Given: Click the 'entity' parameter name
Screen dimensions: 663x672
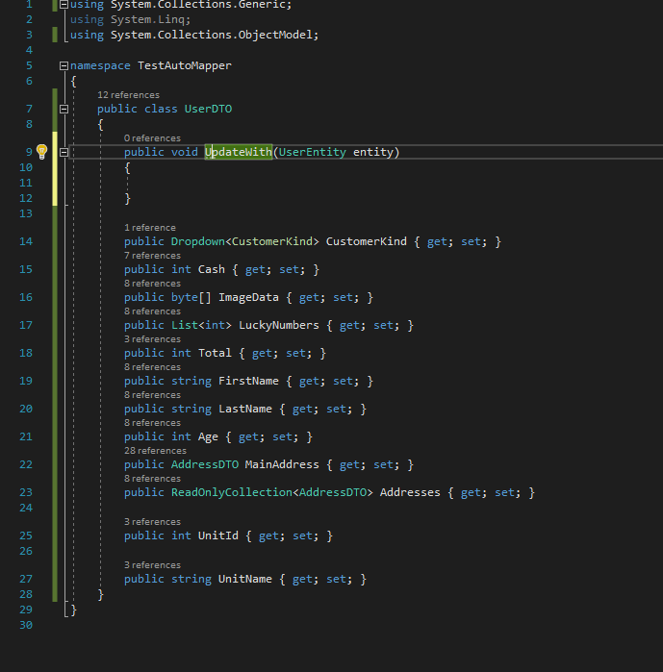Looking at the screenshot, I should click(372, 152).
